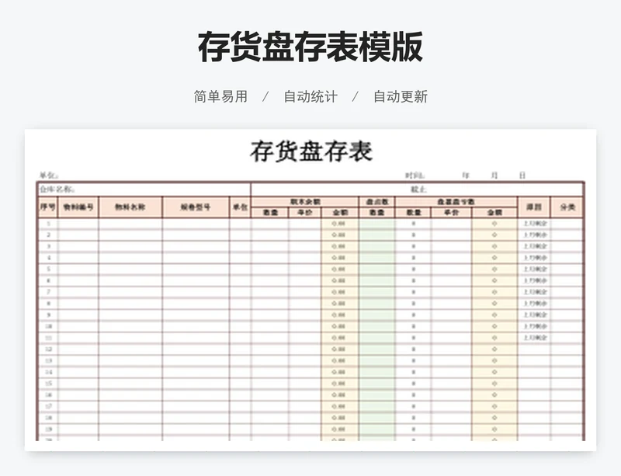Select the 账本余额 group header
This screenshot has width=621, height=476.
304,202
